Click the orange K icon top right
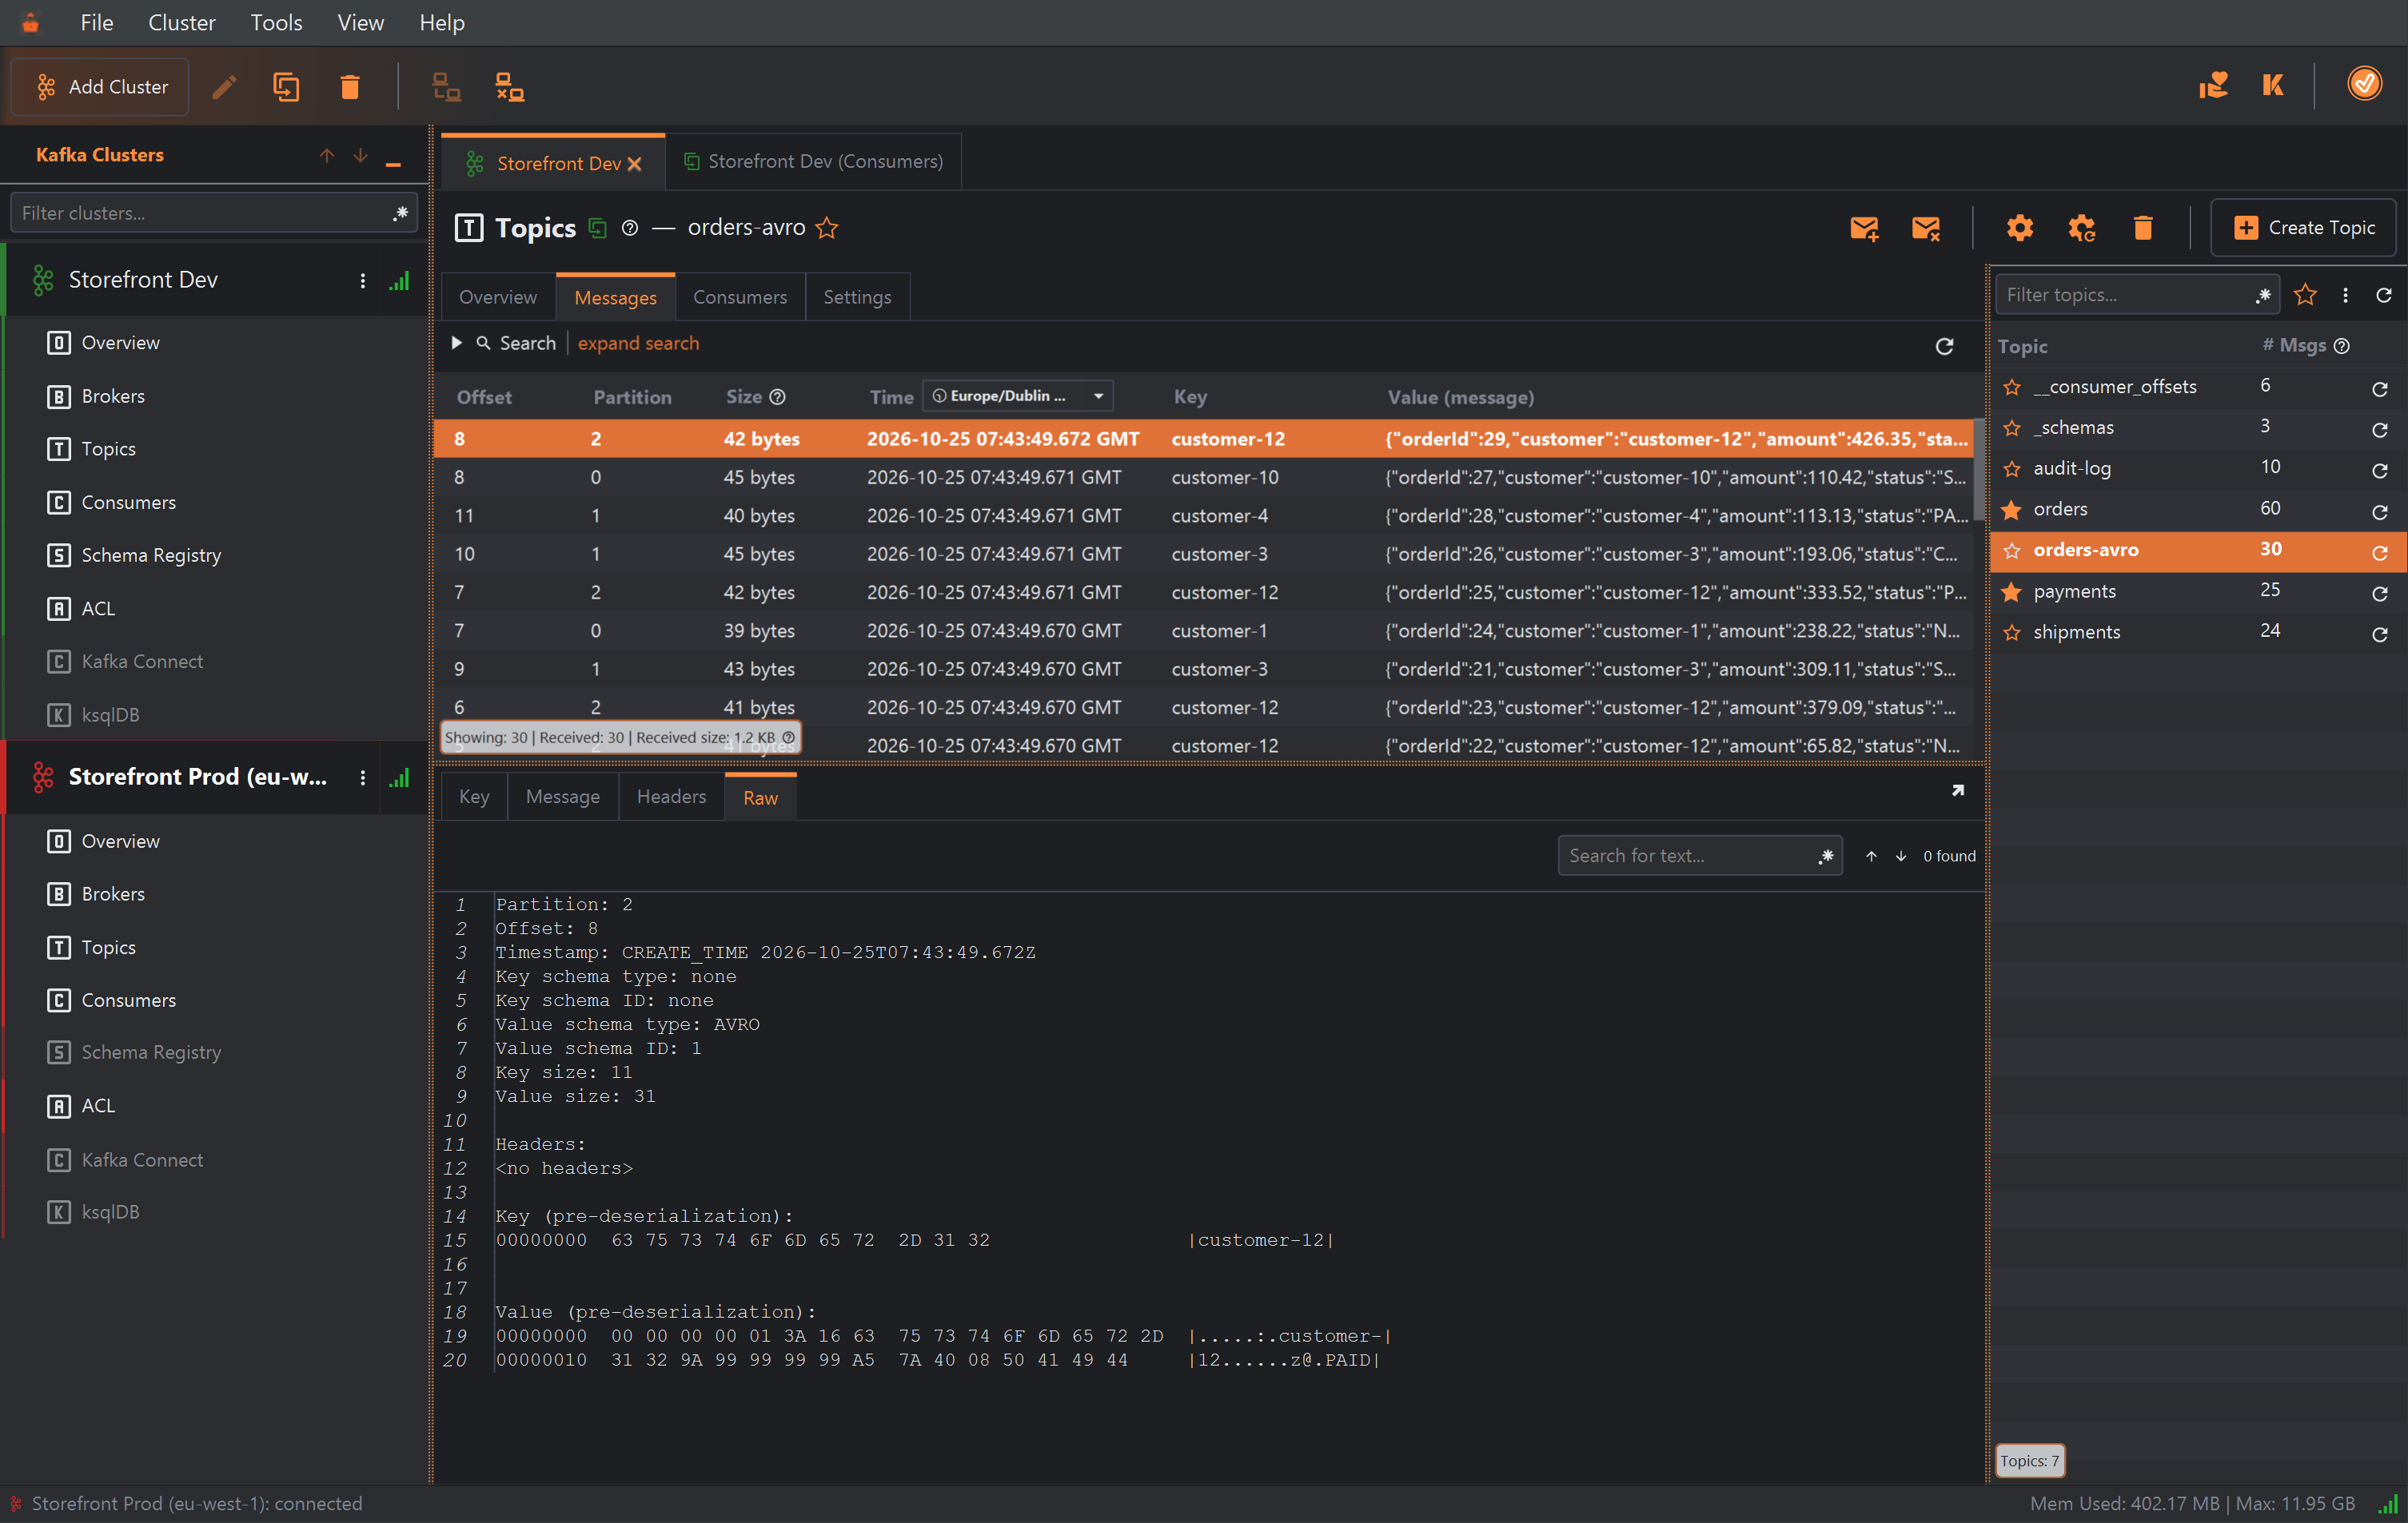Image resolution: width=2408 pixels, height=1523 pixels. [2272, 85]
